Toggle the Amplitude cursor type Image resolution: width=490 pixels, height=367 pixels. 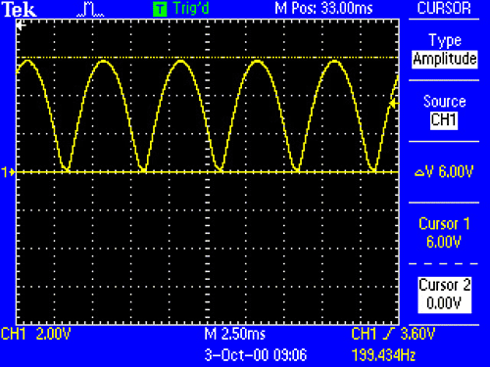(x=445, y=60)
